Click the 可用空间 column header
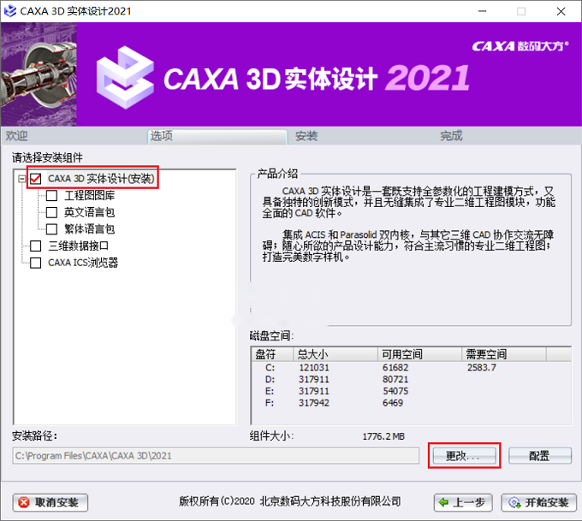The image size is (582, 521). pos(420,354)
